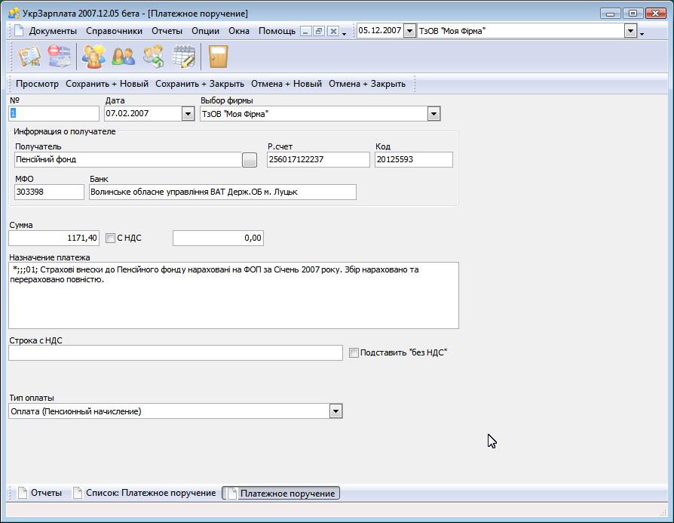Open the Выбор фирмы dropdown
The image size is (674, 523).
click(434, 114)
